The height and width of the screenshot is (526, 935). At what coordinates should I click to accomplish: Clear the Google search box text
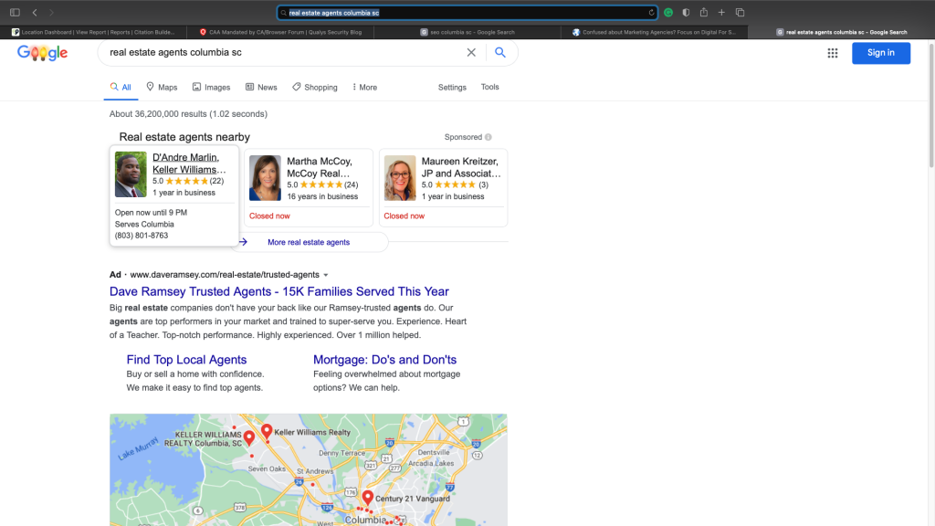[471, 53]
